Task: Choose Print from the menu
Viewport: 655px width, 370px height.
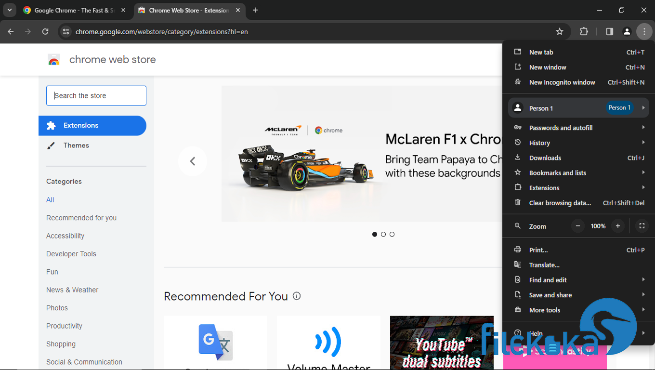Action: point(578,250)
